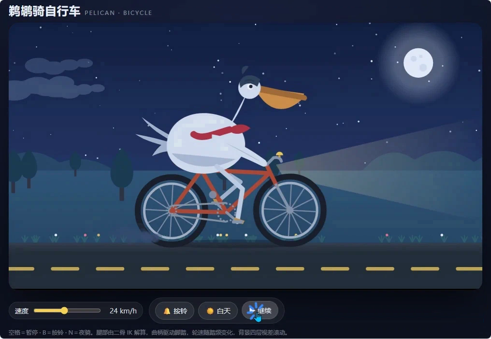
Task: Ring the bell with the 按铃 button
Action: click(175, 311)
